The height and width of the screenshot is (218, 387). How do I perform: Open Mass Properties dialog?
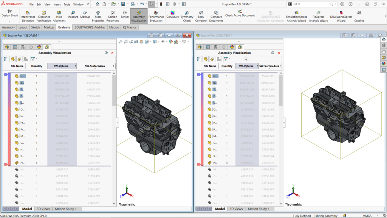pos(98,16)
